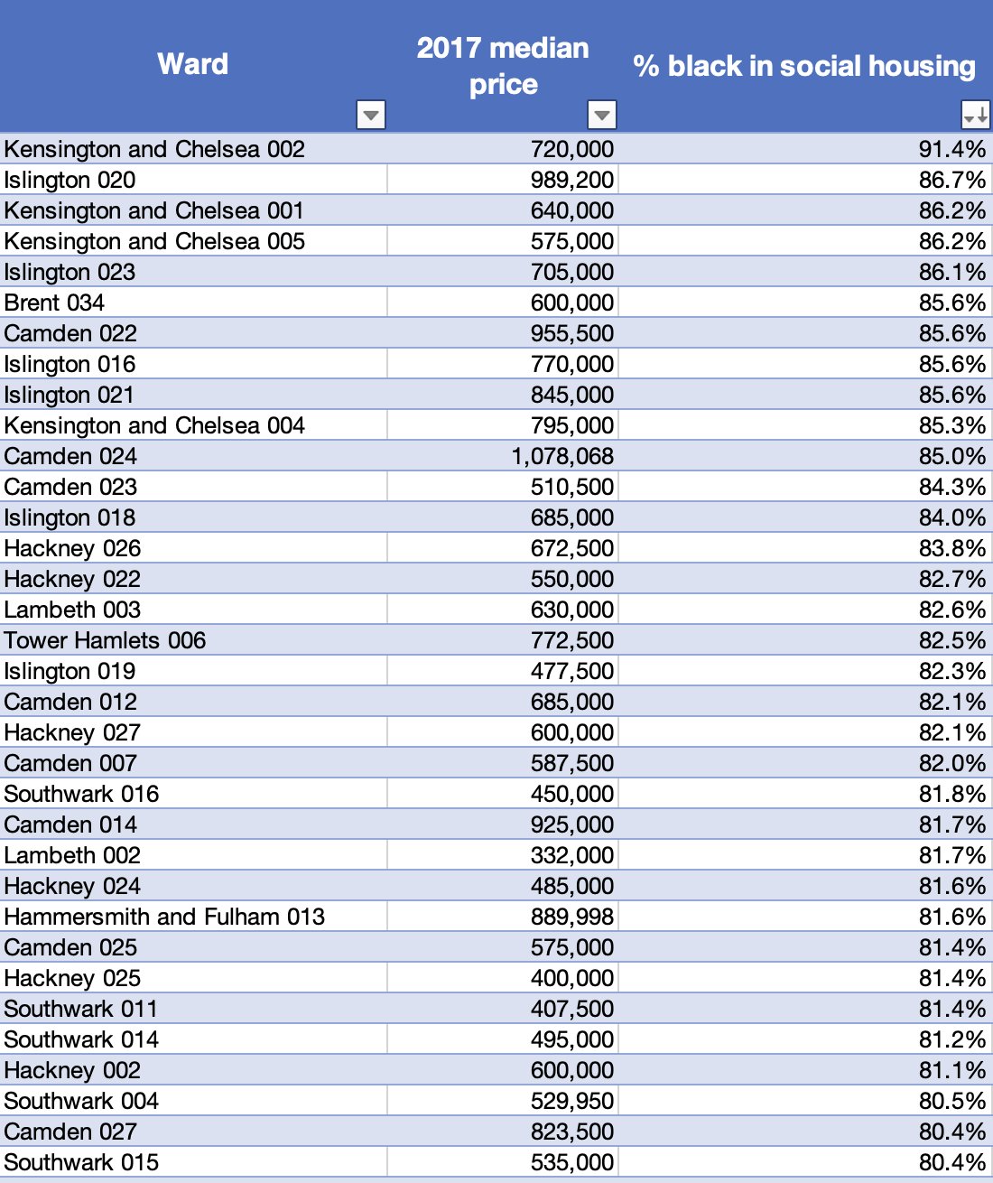Select the Southwark 016 cell
Image resolution: width=993 pixels, height=1183 pixels.
click(193, 794)
